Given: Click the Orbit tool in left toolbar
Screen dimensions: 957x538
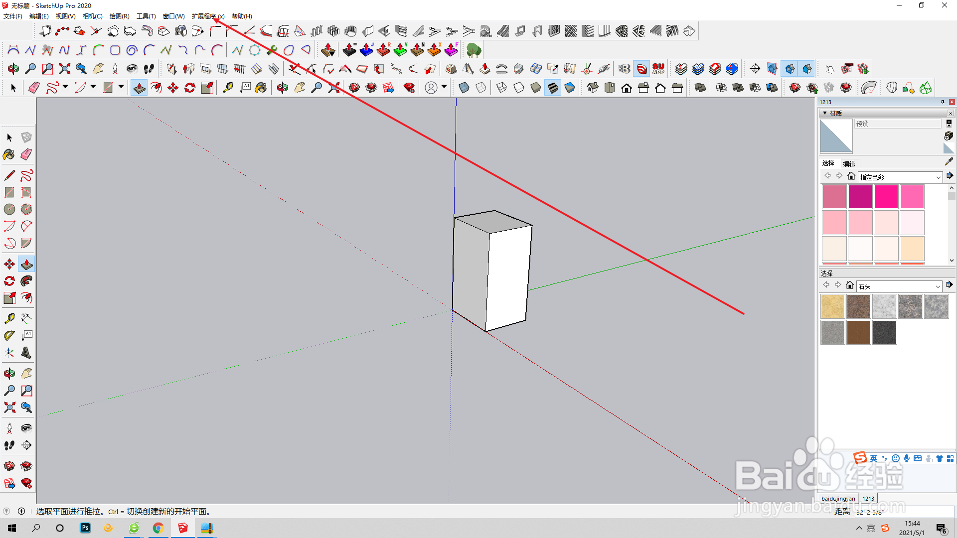Looking at the screenshot, I should (9, 373).
